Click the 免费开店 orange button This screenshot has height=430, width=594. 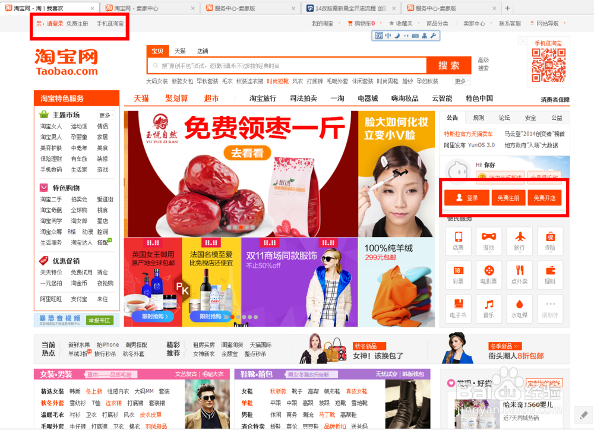[x=544, y=198]
